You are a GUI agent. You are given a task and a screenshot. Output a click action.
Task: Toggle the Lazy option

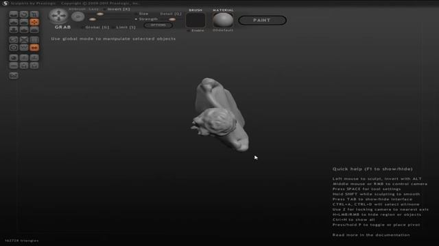click(x=93, y=9)
